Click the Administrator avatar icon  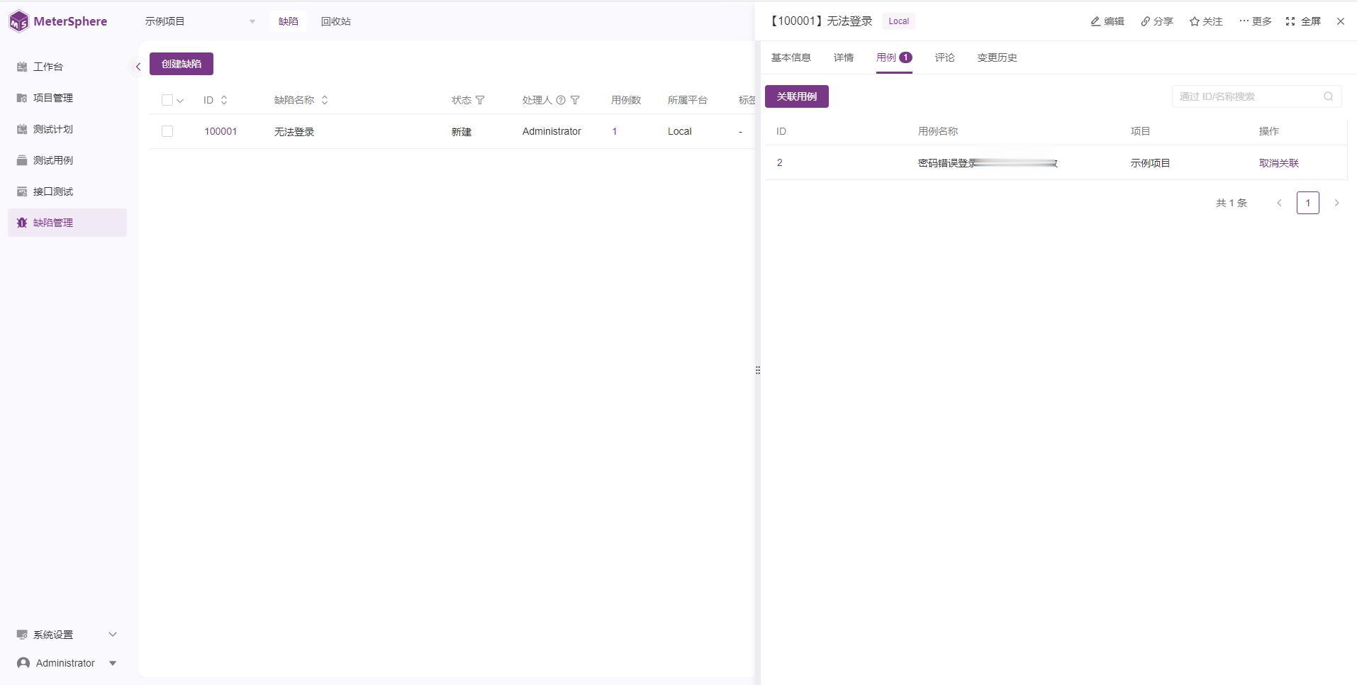(x=23, y=663)
